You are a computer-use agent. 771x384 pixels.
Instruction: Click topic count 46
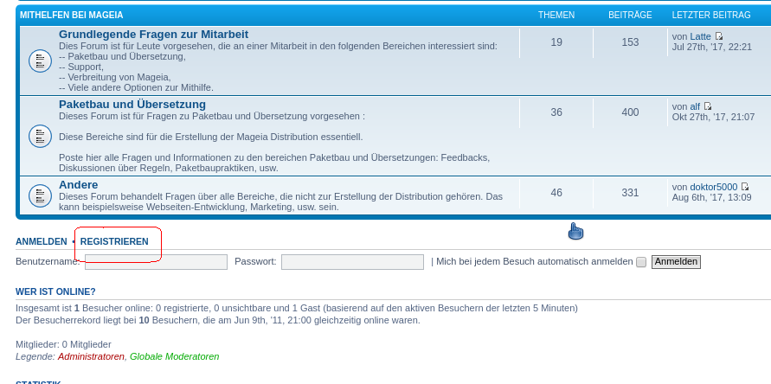click(x=556, y=193)
